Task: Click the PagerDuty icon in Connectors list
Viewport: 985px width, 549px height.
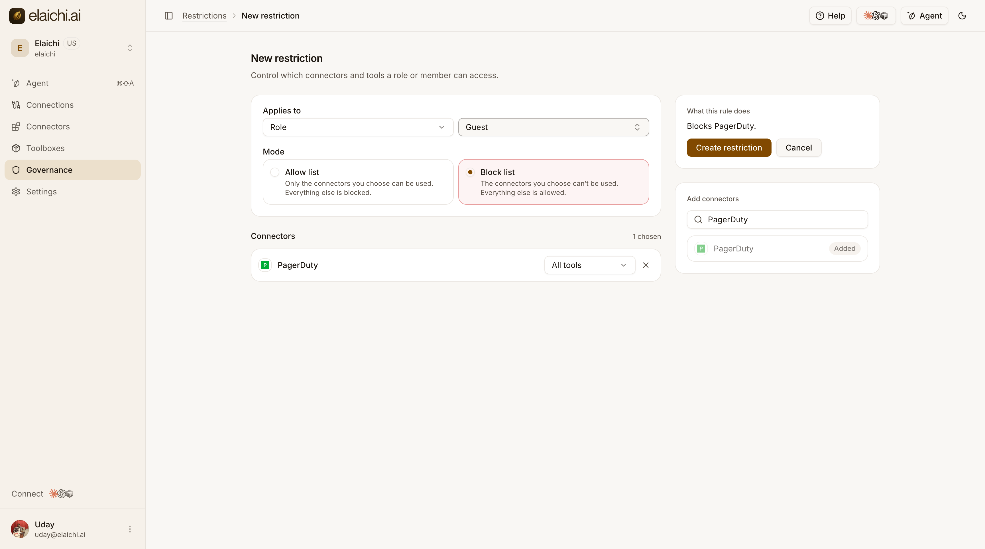Action: pyautogui.click(x=265, y=265)
